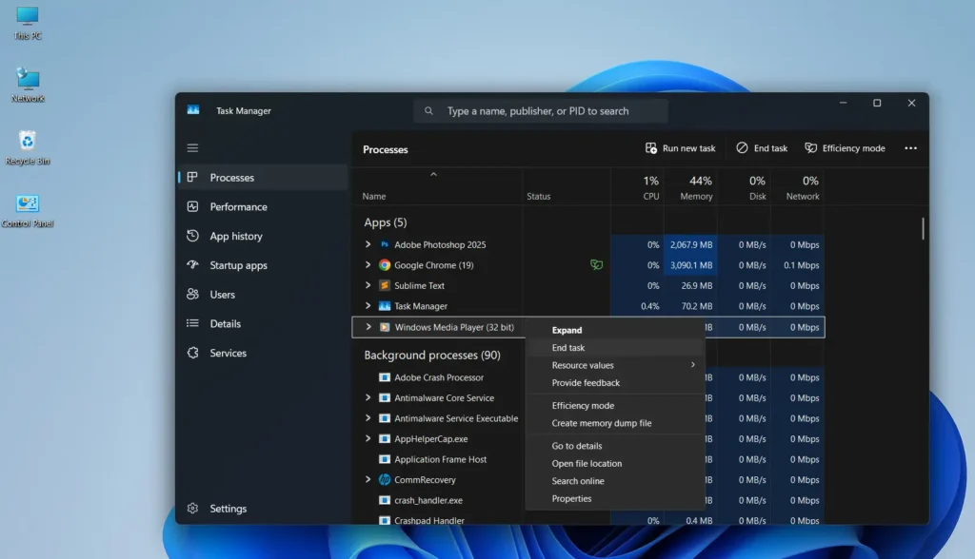Viewport: 975px width, 559px height.
Task: View Startup apps from the sidebar
Action: point(236,264)
